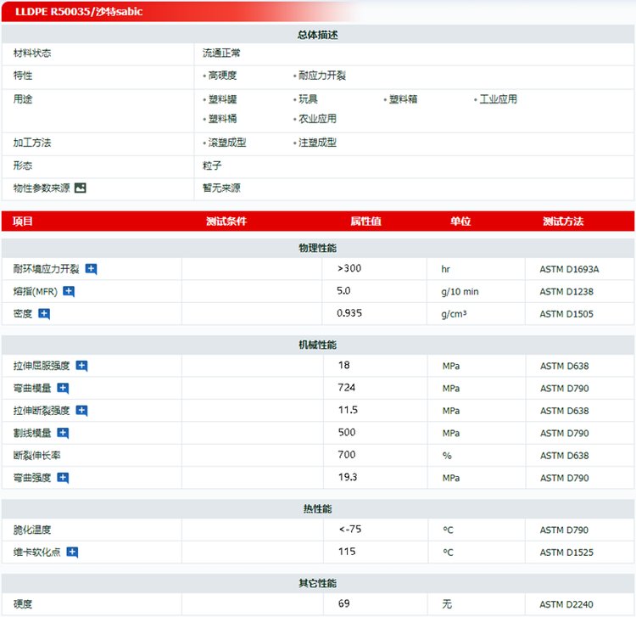Click the ASTM D2240 test method
The height and width of the screenshot is (617, 636).
566,604
